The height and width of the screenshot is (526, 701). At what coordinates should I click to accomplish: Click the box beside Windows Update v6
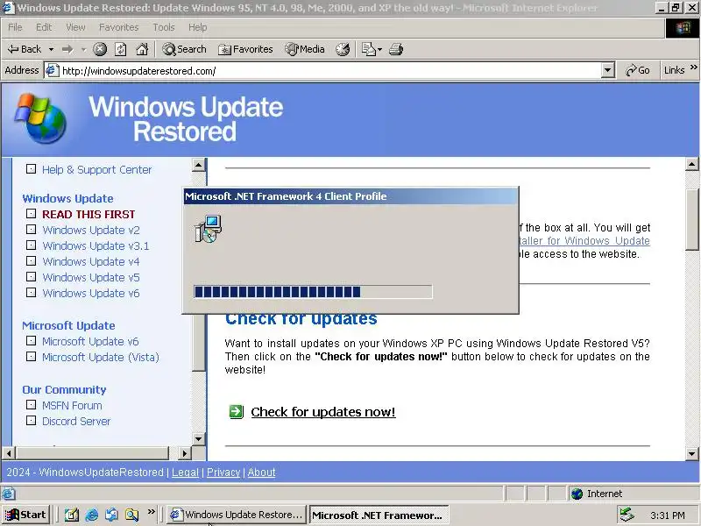[31, 292]
